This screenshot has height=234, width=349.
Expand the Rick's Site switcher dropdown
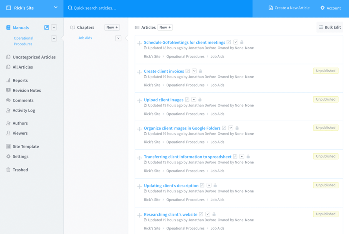(55, 8)
